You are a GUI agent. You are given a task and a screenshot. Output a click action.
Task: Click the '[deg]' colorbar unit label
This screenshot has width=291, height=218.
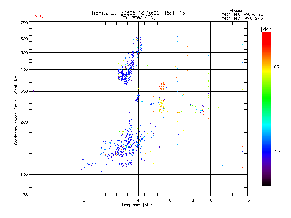[x=267, y=29]
